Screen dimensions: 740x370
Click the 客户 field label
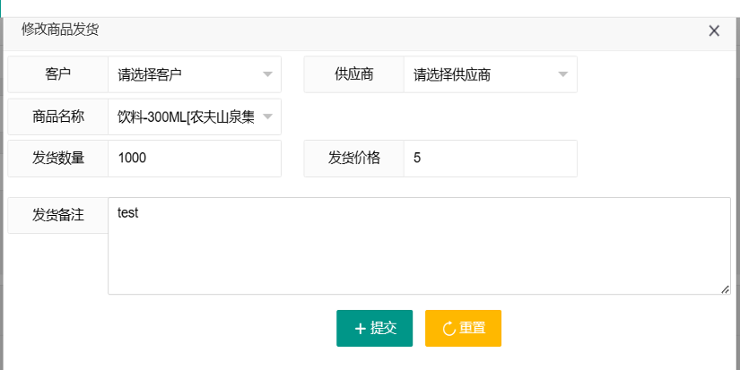[58, 74]
